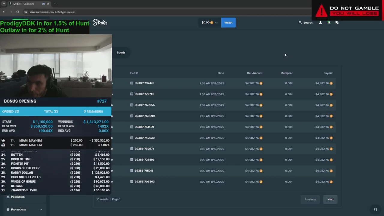
Task: Open the user profile icon
Action: [x=320, y=22]
